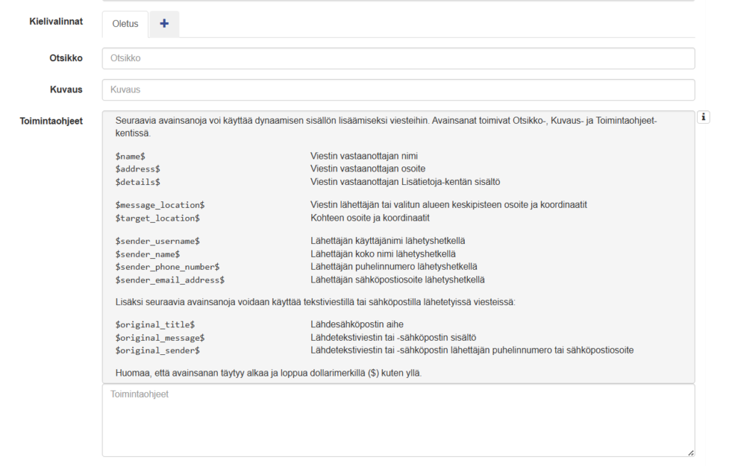This screenshot has height=466, width=729.
Task: Click the Kielivalinnat label
Action: (56, 22)
